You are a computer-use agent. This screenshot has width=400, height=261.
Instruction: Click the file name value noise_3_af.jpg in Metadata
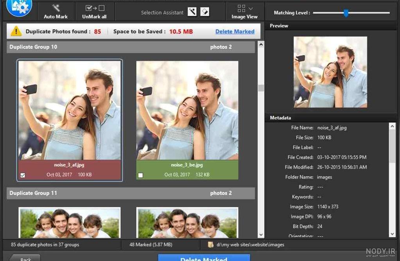point(332,128)
